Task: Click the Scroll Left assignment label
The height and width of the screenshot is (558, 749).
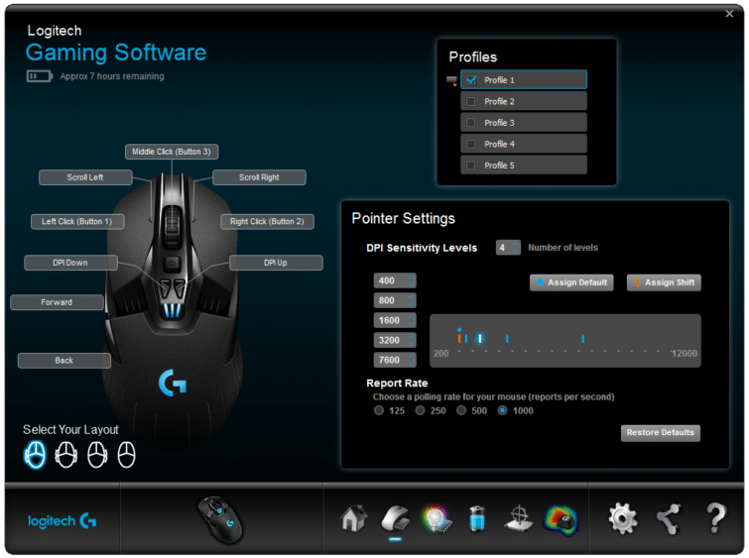Action: [85, 177]
